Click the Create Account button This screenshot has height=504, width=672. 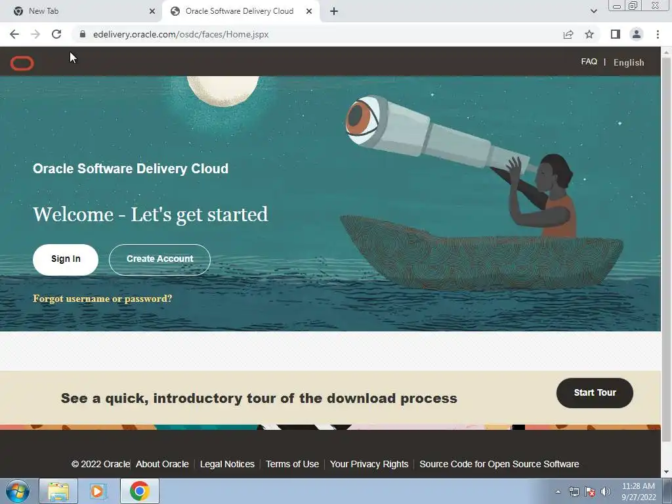point(160,259)
